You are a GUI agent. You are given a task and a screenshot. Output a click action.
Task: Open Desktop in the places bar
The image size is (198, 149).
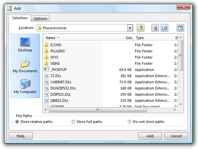[25, 45]
